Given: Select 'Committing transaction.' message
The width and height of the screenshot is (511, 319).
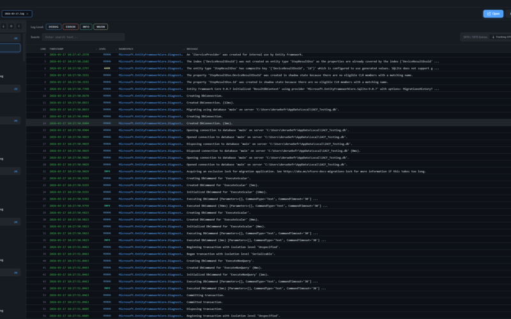Looking at the screenshot, I should (205, 295).
